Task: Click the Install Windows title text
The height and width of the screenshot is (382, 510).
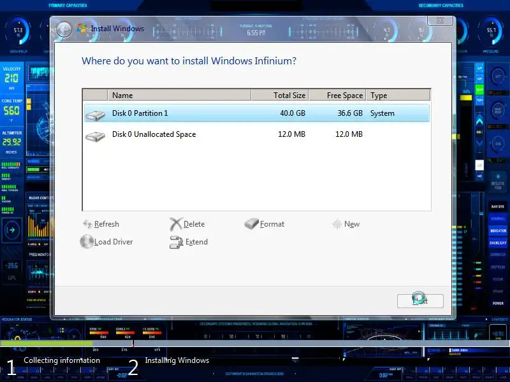Action: (117, 29)
